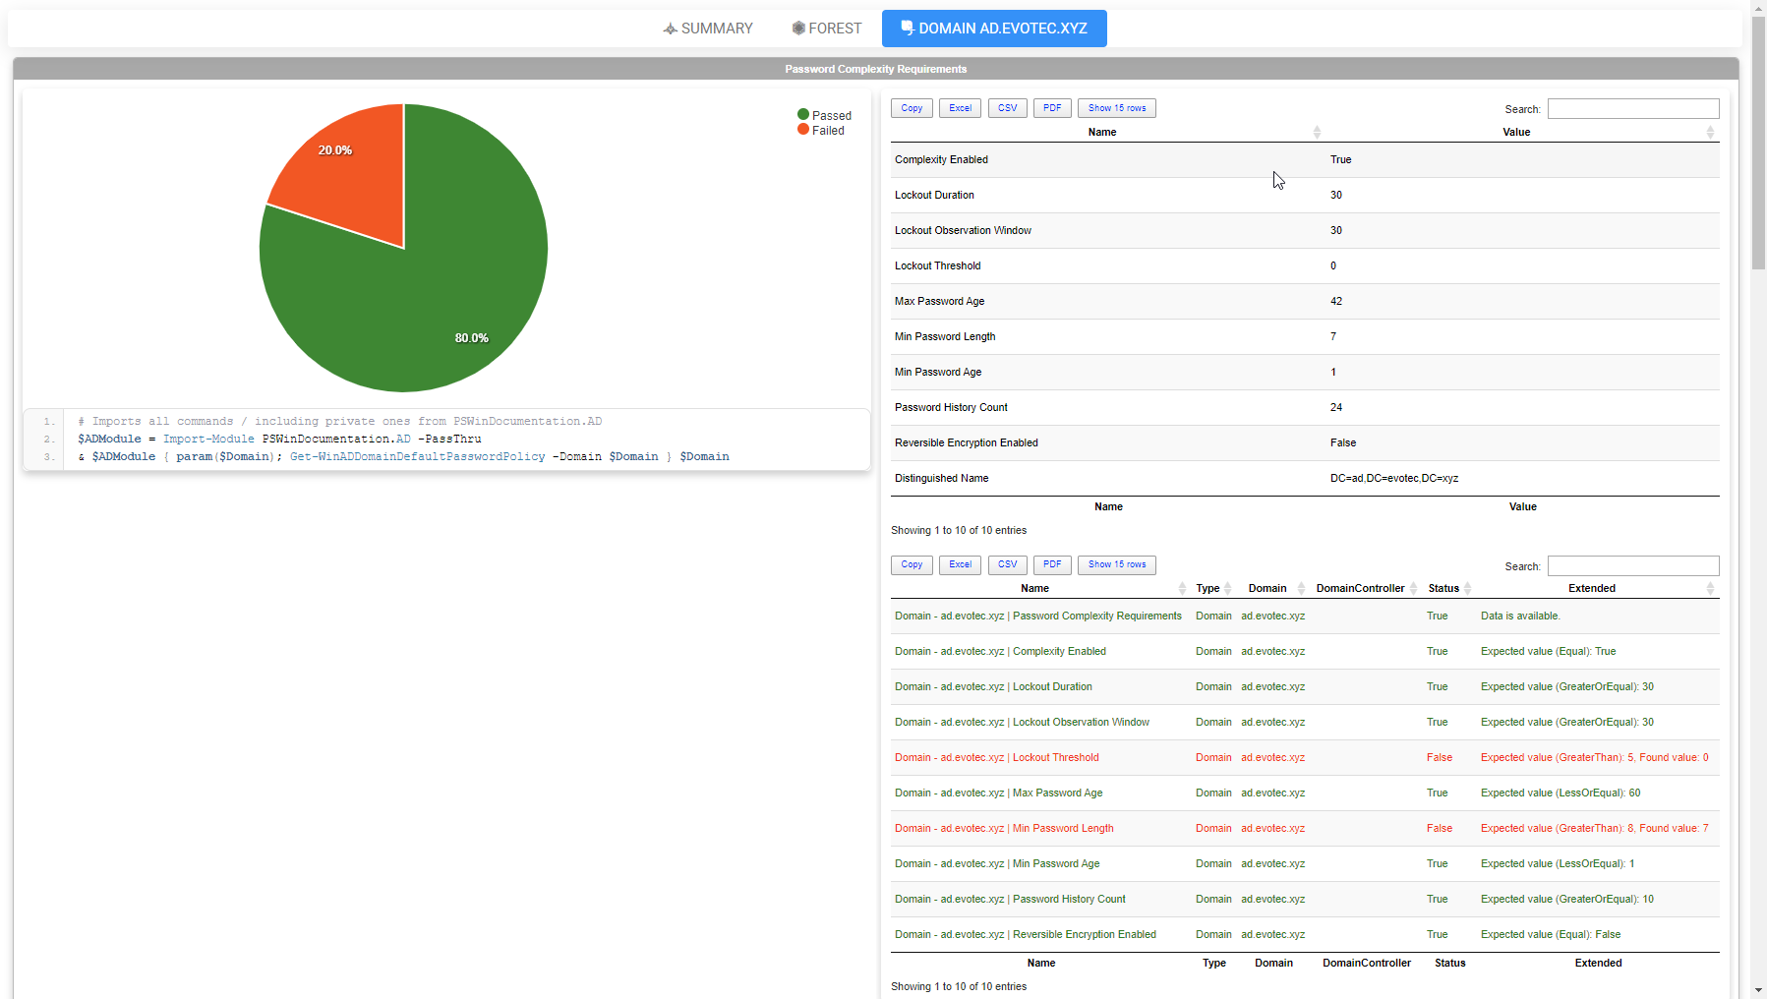Sort top table by Name column arrows
The height and width of the screenshot is (999, 1767).
pyautogui.click(x=1317, y=132)
